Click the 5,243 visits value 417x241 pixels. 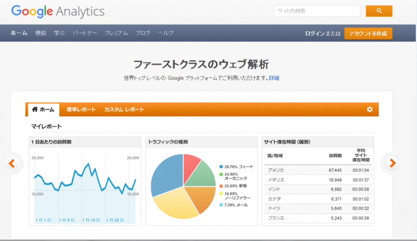[336, 218]
